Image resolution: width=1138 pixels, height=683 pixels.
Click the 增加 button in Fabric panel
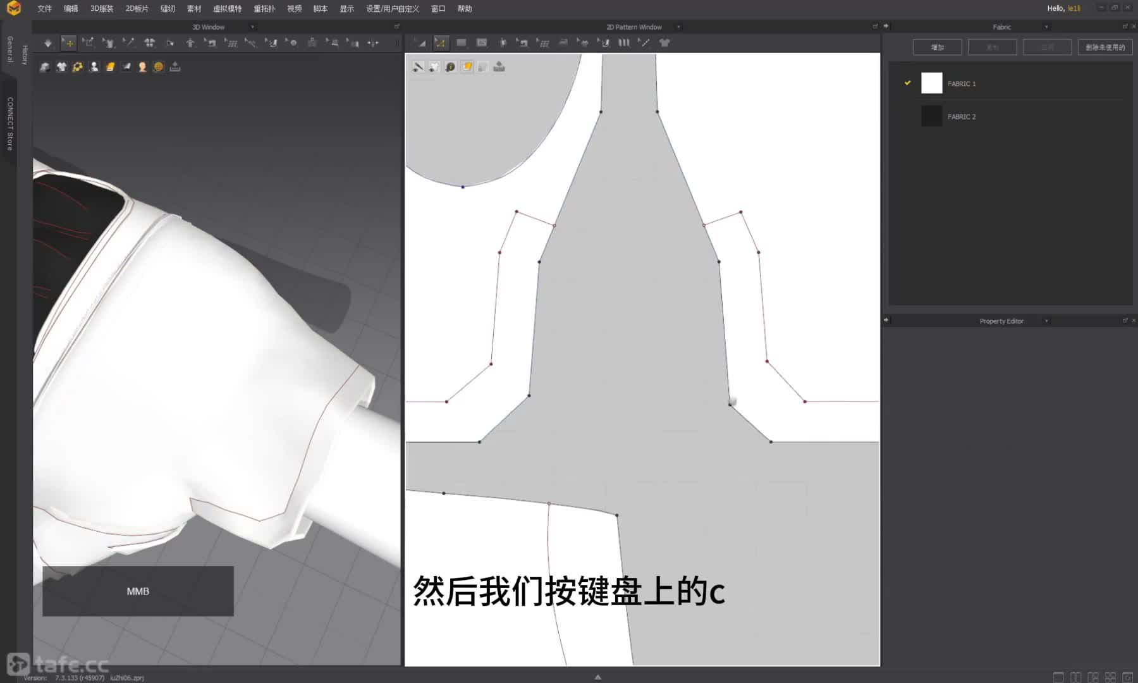938,47
